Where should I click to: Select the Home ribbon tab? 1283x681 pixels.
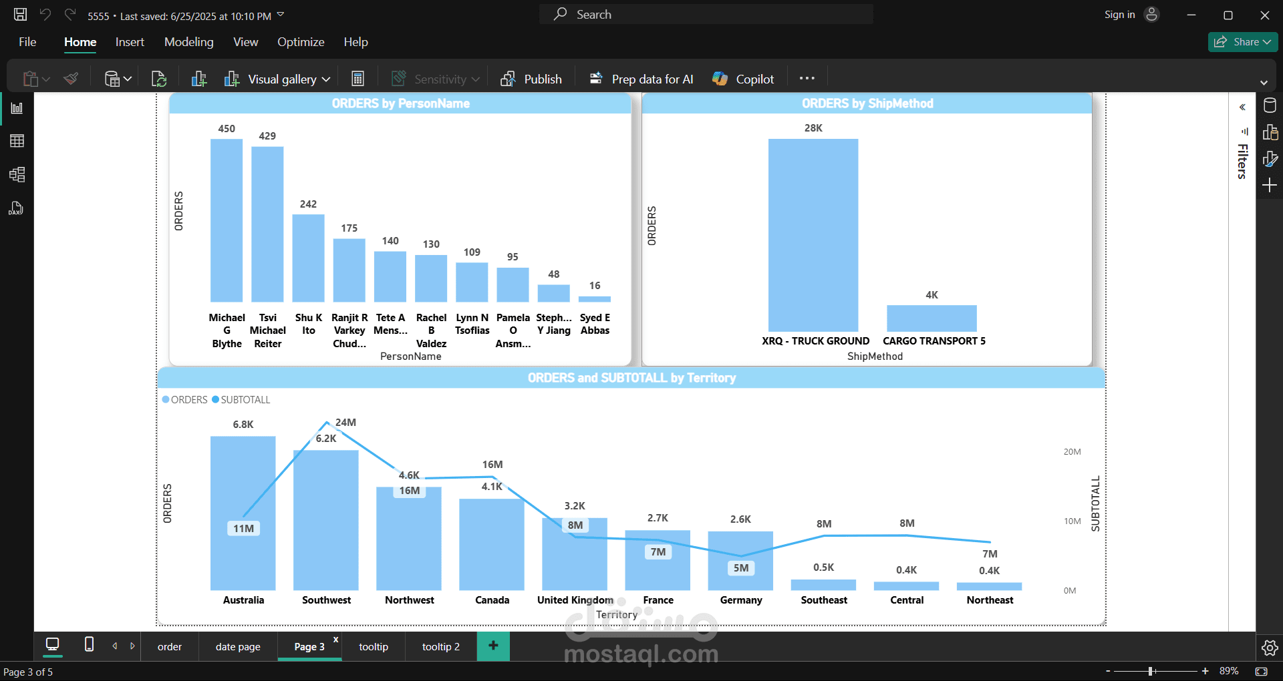(80, 42)
